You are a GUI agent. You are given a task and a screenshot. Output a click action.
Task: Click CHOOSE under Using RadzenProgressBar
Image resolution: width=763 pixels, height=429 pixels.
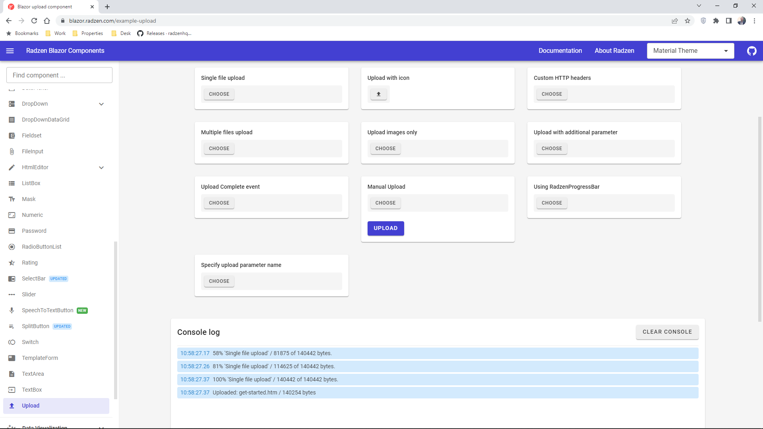coord(552,203)
